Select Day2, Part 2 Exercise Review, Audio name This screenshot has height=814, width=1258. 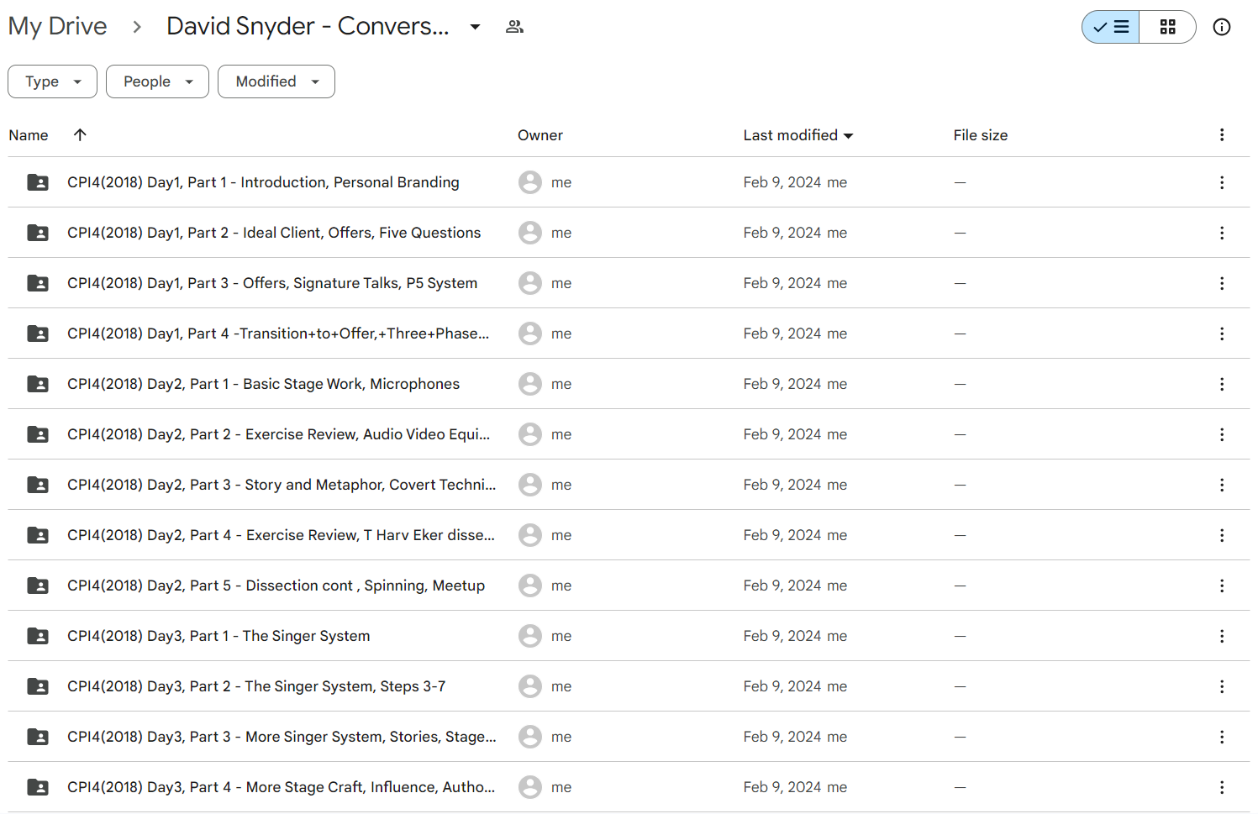pos(279,434)
